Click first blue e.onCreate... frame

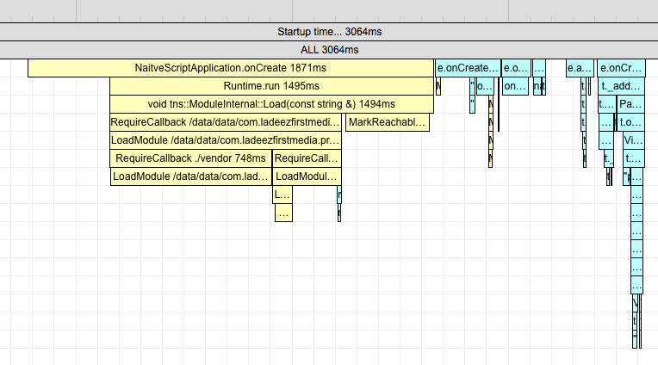coord(468,68)
